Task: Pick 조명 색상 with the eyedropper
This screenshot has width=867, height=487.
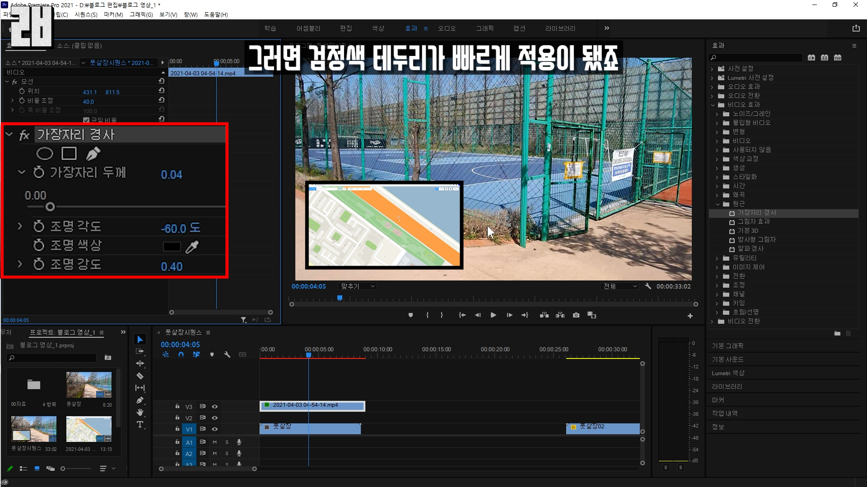Action: tap(192, 247)
